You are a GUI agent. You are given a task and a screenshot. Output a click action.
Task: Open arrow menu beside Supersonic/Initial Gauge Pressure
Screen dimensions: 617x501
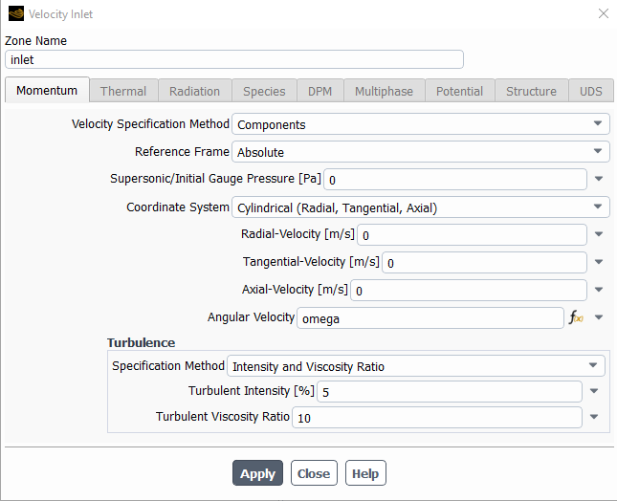pos(599,180)
